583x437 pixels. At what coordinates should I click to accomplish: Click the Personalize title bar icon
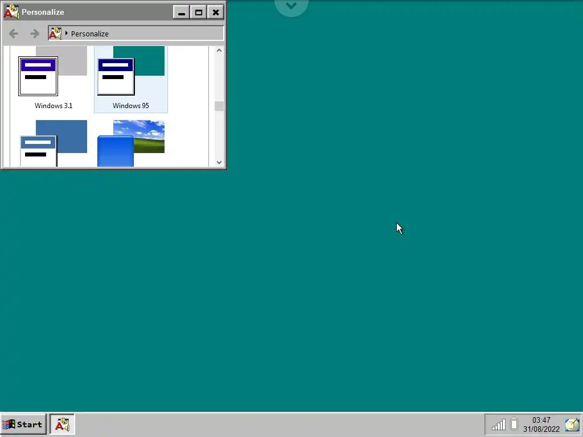pos(11,11)
